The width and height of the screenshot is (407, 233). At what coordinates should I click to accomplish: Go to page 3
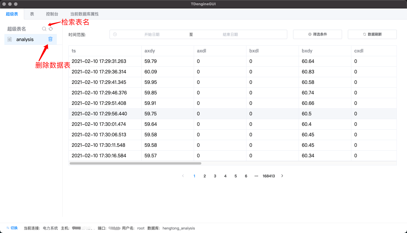coord(215,176)
